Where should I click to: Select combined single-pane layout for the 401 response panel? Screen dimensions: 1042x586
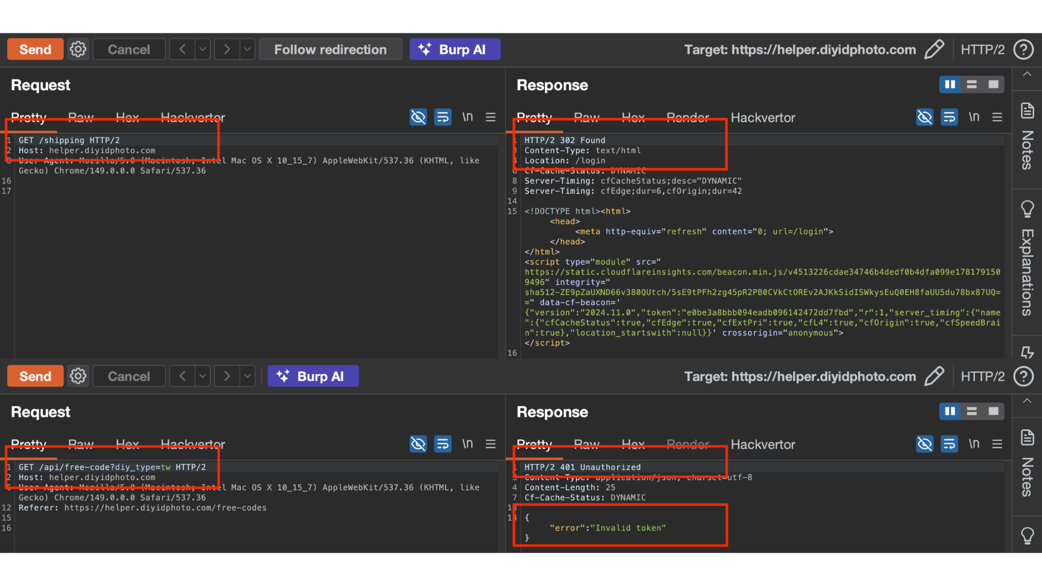[994, 412]
